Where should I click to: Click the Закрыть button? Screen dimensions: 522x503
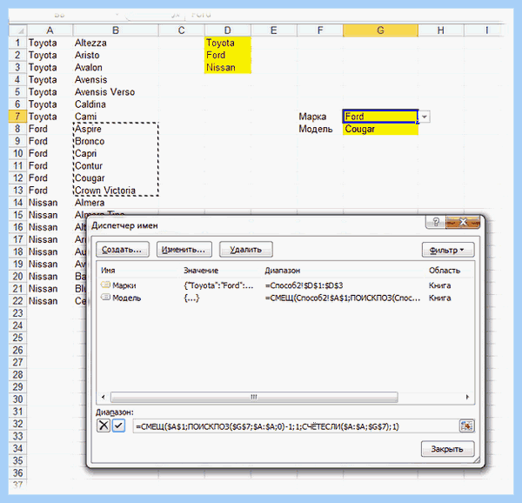pos(447,449)
